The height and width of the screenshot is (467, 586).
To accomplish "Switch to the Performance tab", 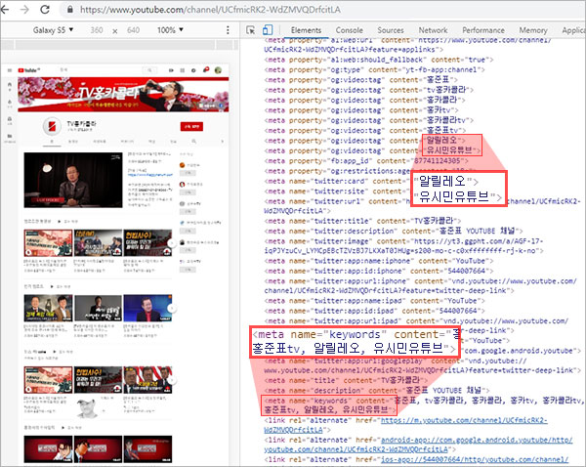I will (483, 30).
